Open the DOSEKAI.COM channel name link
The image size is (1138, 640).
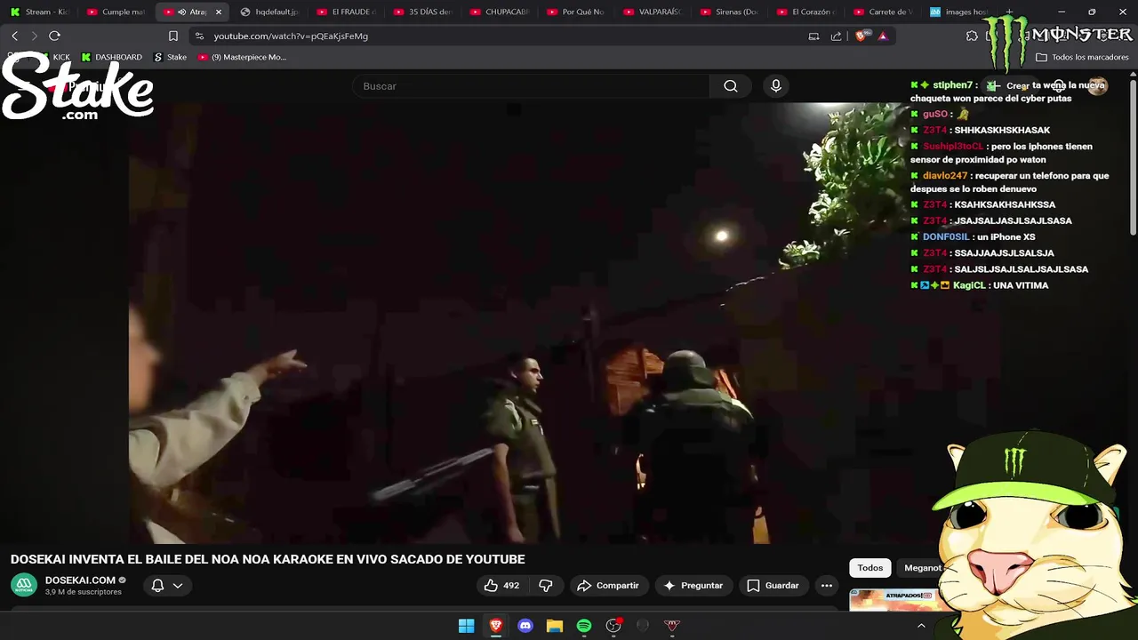[80, 580]
